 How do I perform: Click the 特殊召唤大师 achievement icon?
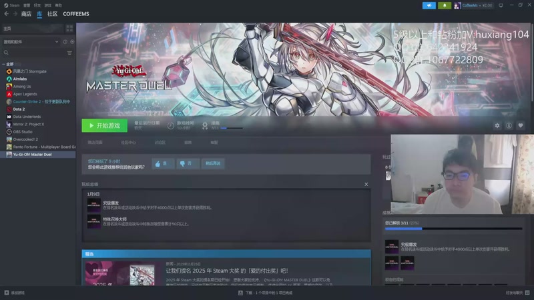coord(94,221)
